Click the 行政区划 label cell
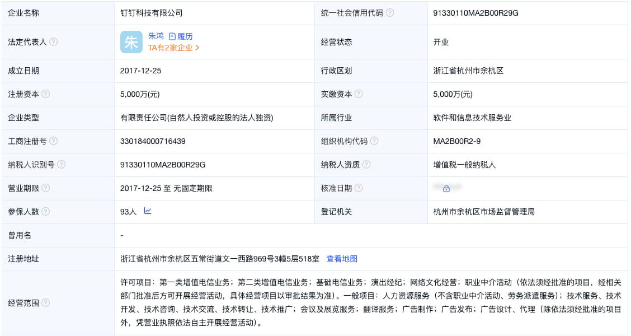 (371, 71)
